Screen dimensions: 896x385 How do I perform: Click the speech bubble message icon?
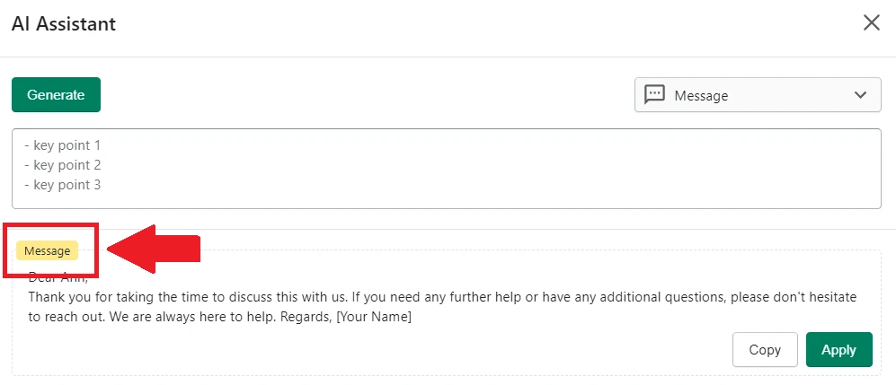[x=654, y=95]
